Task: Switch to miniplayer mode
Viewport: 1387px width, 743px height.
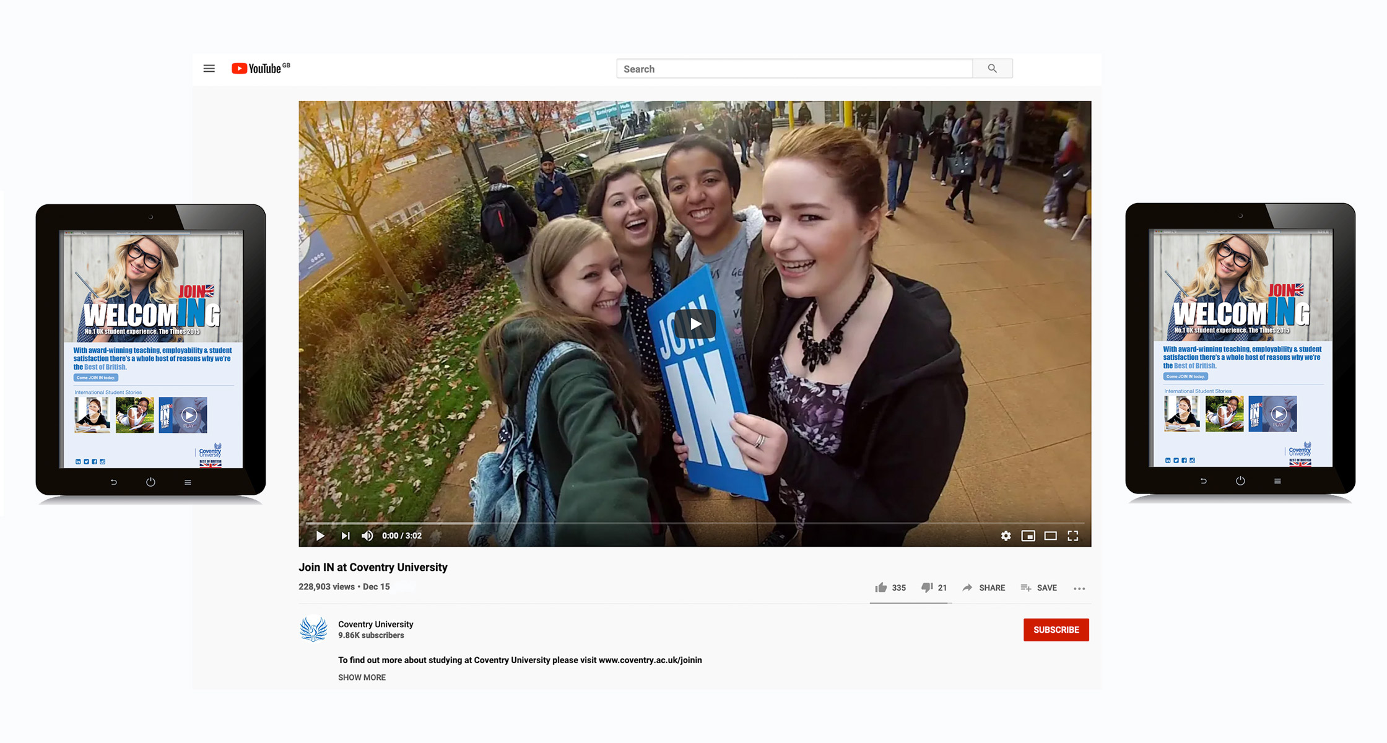Action: 1028,536
